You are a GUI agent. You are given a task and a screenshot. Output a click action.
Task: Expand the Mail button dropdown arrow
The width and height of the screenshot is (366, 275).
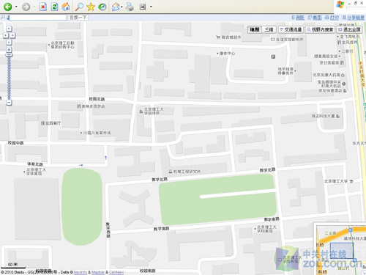point(122,7)
